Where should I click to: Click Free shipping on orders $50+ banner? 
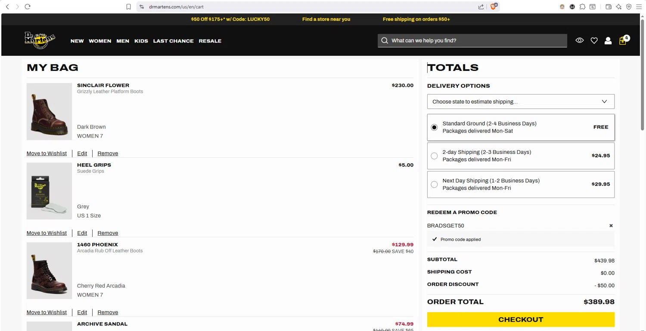pos(416,19)
